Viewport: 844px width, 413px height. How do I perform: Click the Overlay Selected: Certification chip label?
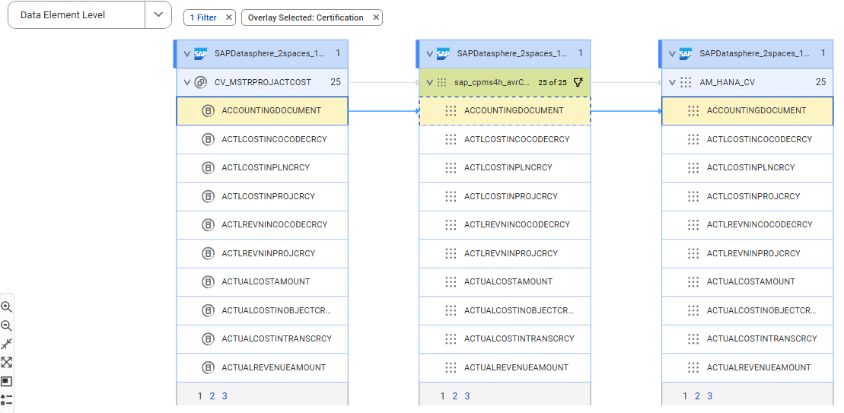(306, 17)
